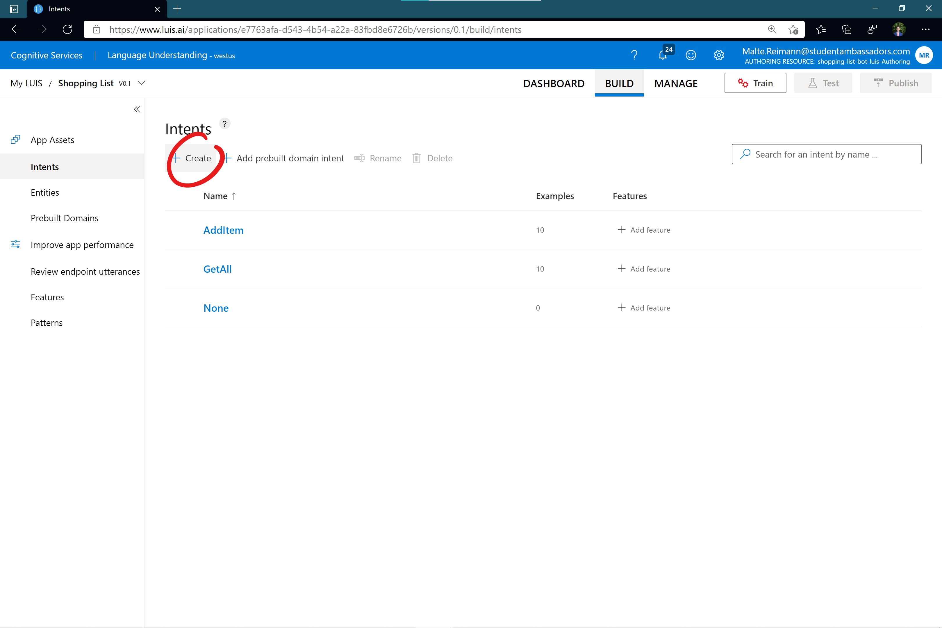Click Add prebuilt domain intent button

283,158
